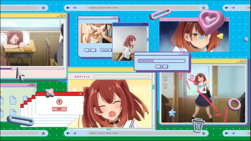Close the progress bar dialog
The width and height of the screenshot is (251, 141).
187,54
